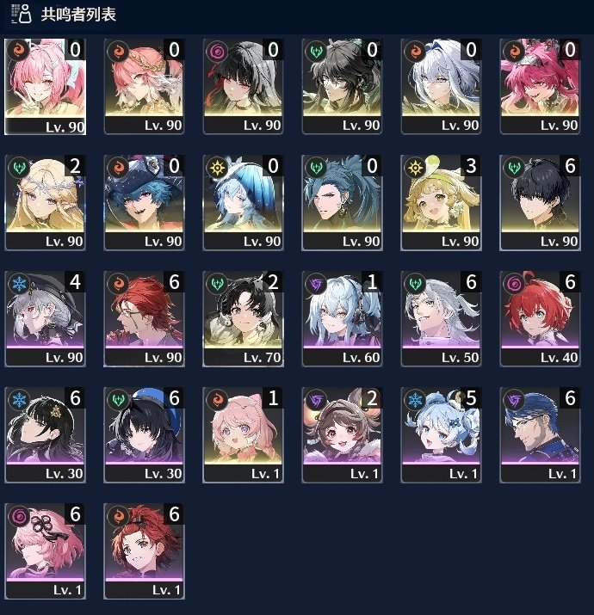This screenshot has width=594, height=615.
Task: Choose the pink-haired character with cat ears Lv. 1
Action: pos(243,435)
